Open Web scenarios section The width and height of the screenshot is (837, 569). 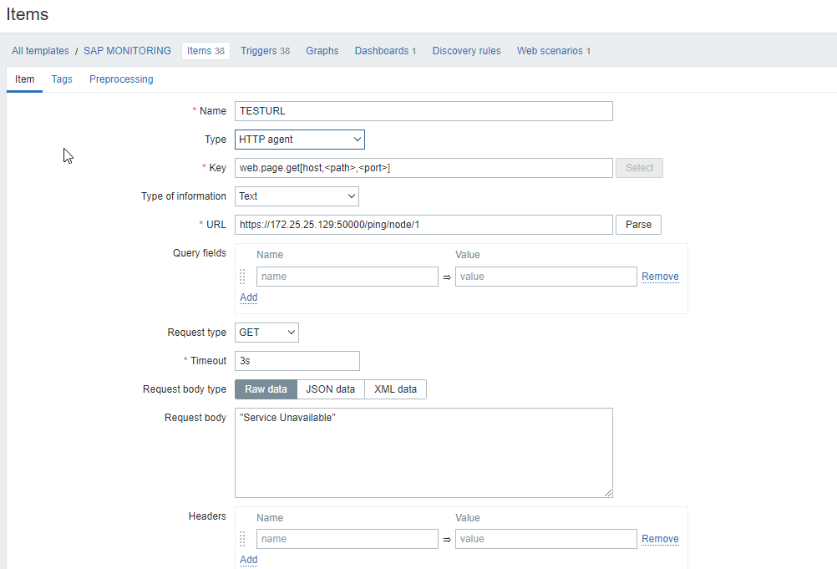tap(554, 51)
